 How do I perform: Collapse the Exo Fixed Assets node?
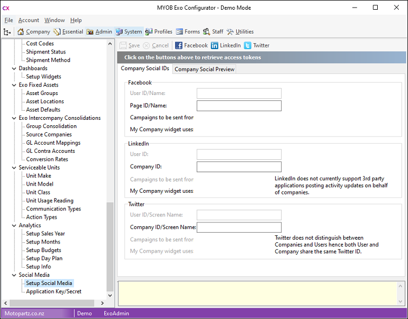click(x=14, y=85)
